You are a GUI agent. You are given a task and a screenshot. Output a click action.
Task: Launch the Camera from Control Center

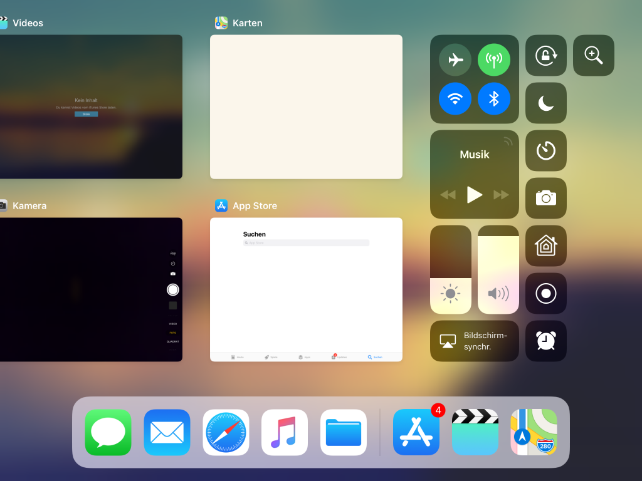(545, 198)
